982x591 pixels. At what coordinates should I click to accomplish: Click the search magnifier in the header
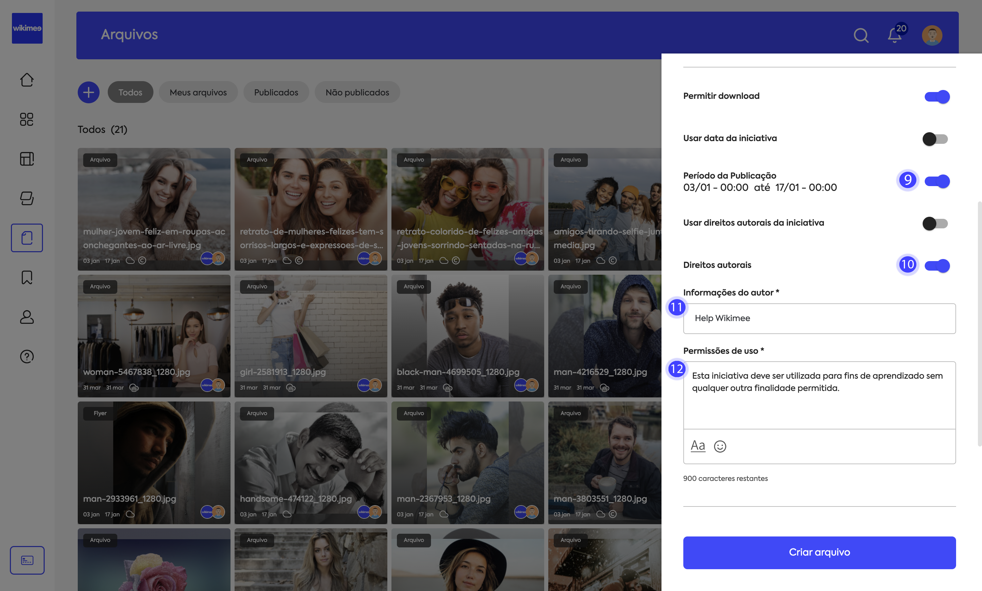(861, 35)
